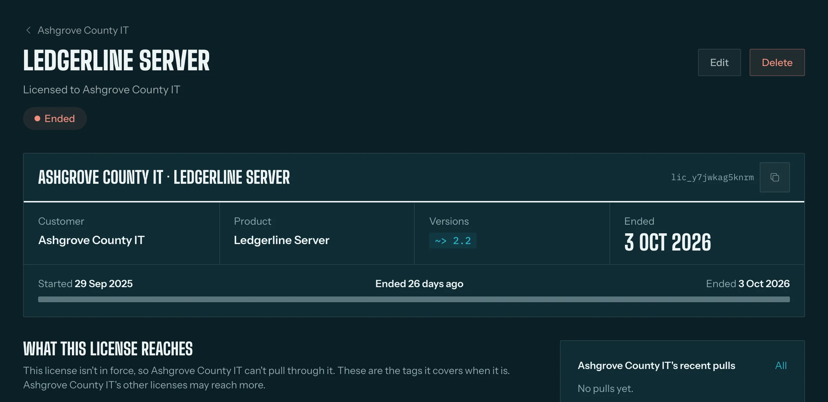Select the Ended status badge
The width and height of the screenshot is (828, 402).
(55, 118)
